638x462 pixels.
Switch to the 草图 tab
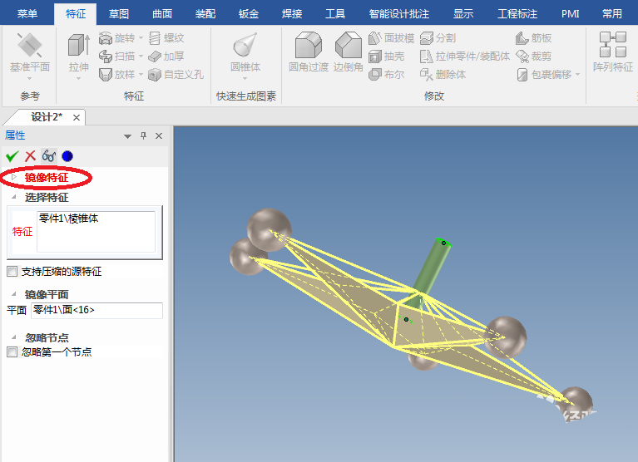[x=119, y=14]
